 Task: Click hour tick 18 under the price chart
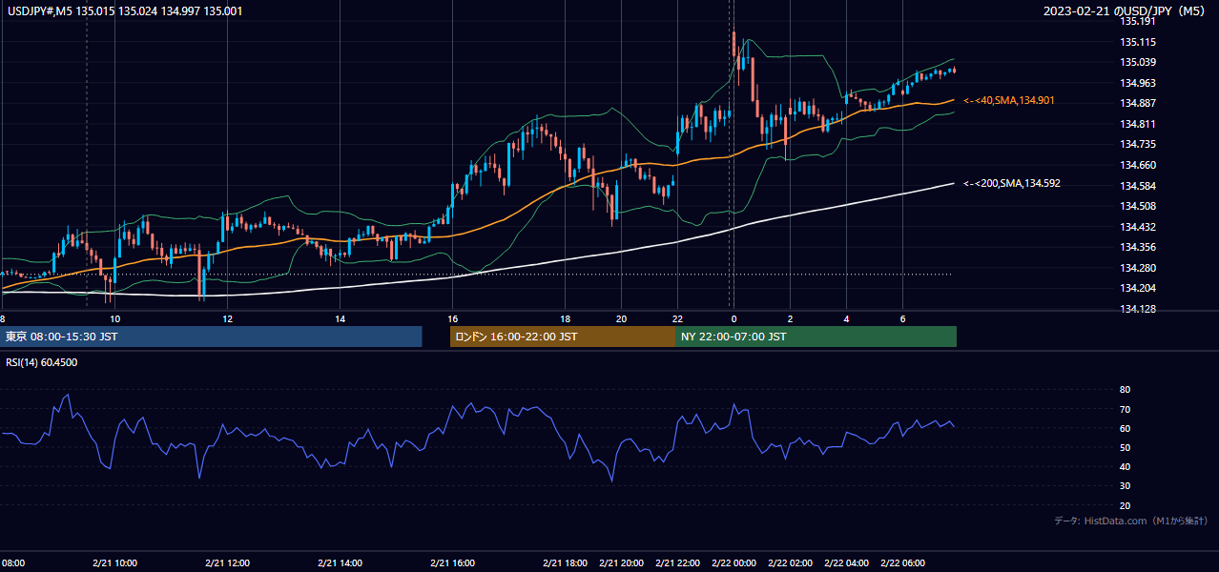[x=566, y=318]
